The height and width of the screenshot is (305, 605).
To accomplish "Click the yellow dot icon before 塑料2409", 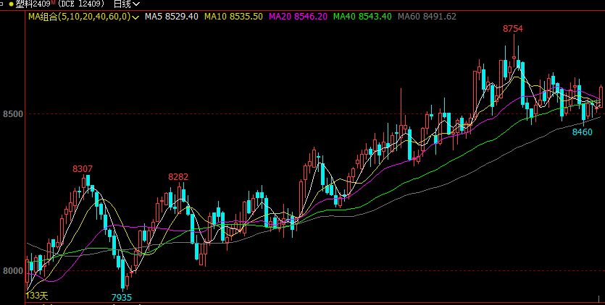I will (10, 4).
